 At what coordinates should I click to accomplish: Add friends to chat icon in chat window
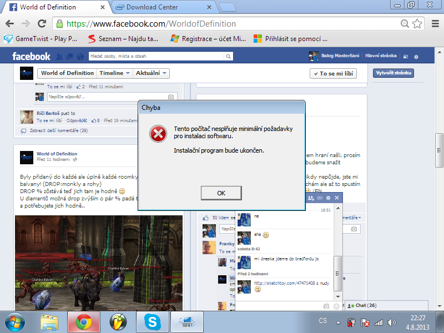[311, 198]
